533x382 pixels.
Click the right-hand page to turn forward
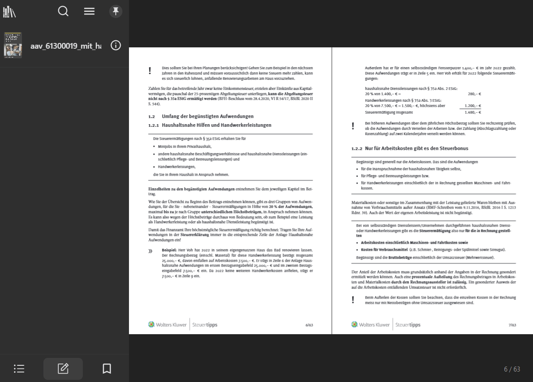432,193
